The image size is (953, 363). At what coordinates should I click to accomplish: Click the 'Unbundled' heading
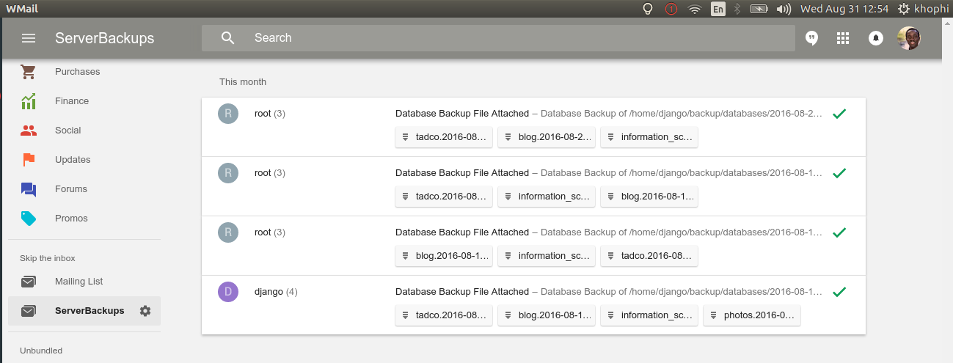pos(41,351)
